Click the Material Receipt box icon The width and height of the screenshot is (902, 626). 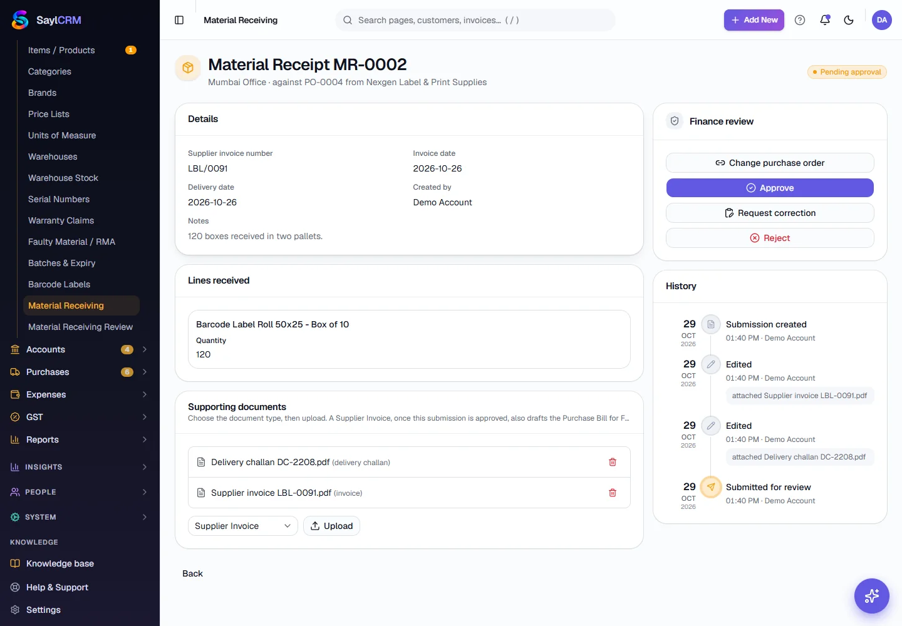(x=188, y=68)
